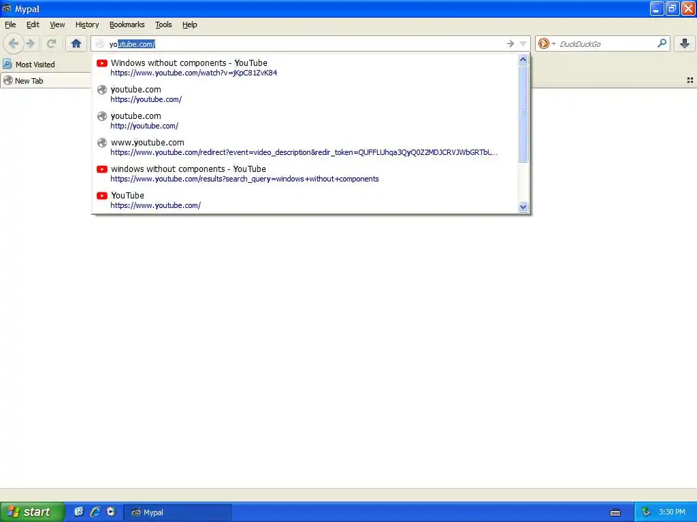
Task: Click the Go arrow in the address bar
Action: click(x=510, y=43)
